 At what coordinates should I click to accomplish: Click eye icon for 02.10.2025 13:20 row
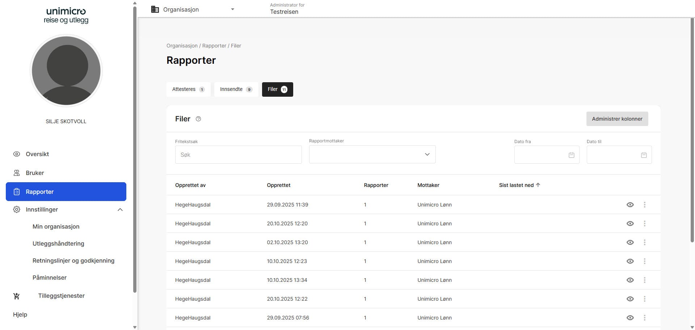(630, 242)
